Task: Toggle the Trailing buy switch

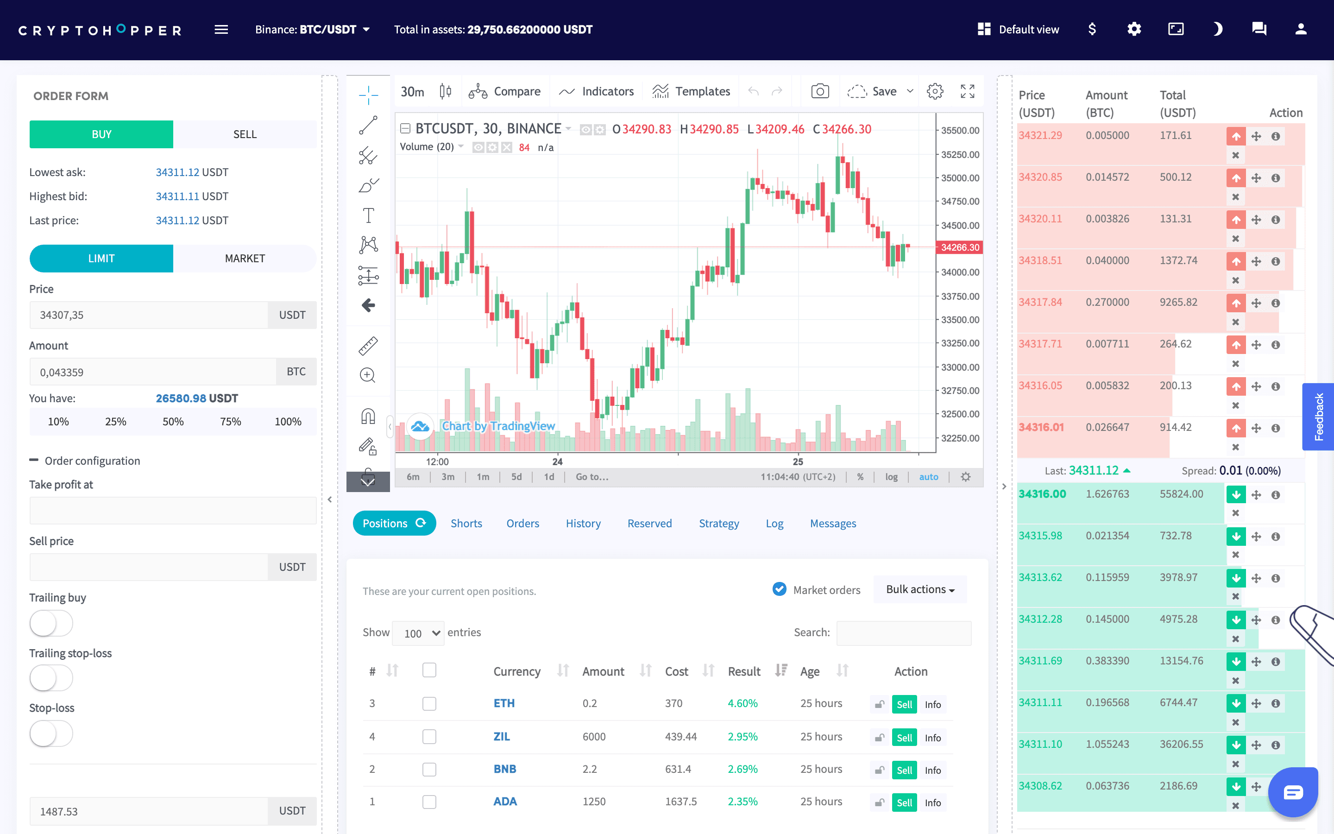Action: tap(50, 623)
